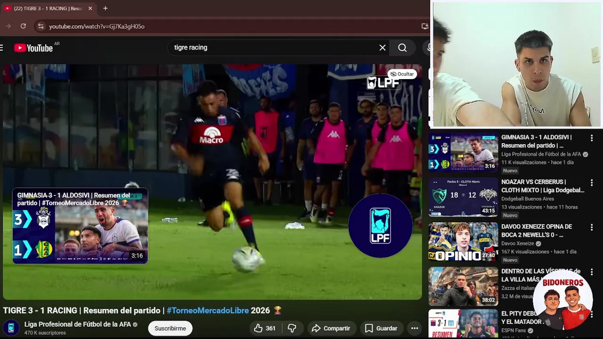This screenshot has width=603, height=339.
Task: Click Guardar to save video
Action: coord(381,328)
